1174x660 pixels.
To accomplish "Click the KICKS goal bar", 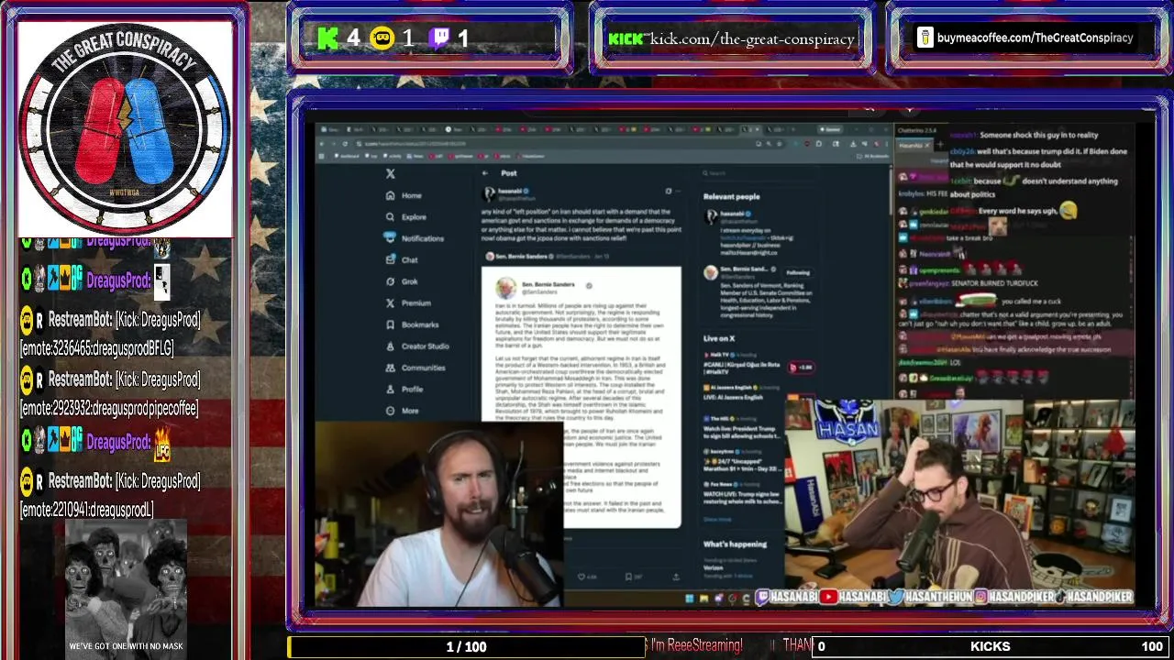I will tap(991, 646).
